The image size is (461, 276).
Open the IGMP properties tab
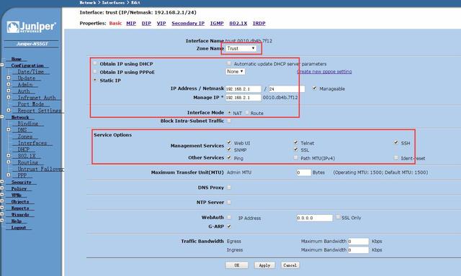tap(217, 23)
